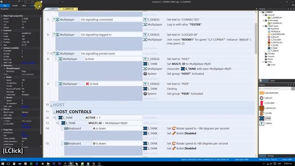Screen dimensions: 295x166
Task: Click Keyboard icon for 'A is down'
Action: pyautogui.click(x=66, y=128)
